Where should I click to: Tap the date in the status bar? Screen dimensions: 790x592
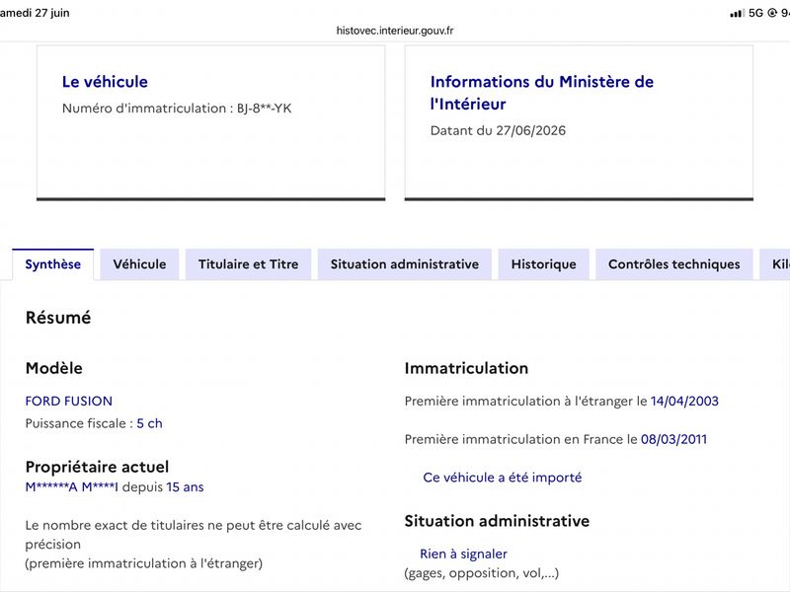(x=35, y=13)
